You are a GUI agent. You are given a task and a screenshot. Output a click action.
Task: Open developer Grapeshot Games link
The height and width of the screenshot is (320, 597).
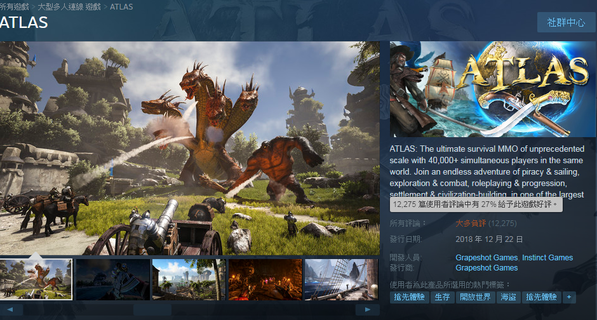[486, 258]
